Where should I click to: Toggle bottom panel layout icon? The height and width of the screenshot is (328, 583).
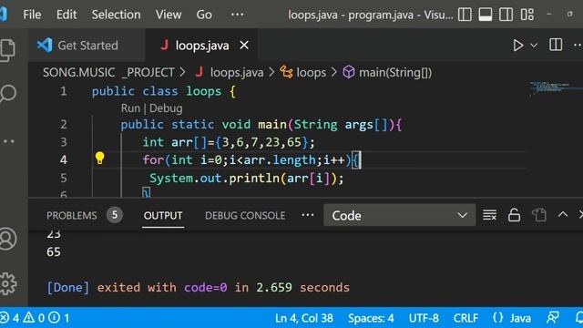486,15
